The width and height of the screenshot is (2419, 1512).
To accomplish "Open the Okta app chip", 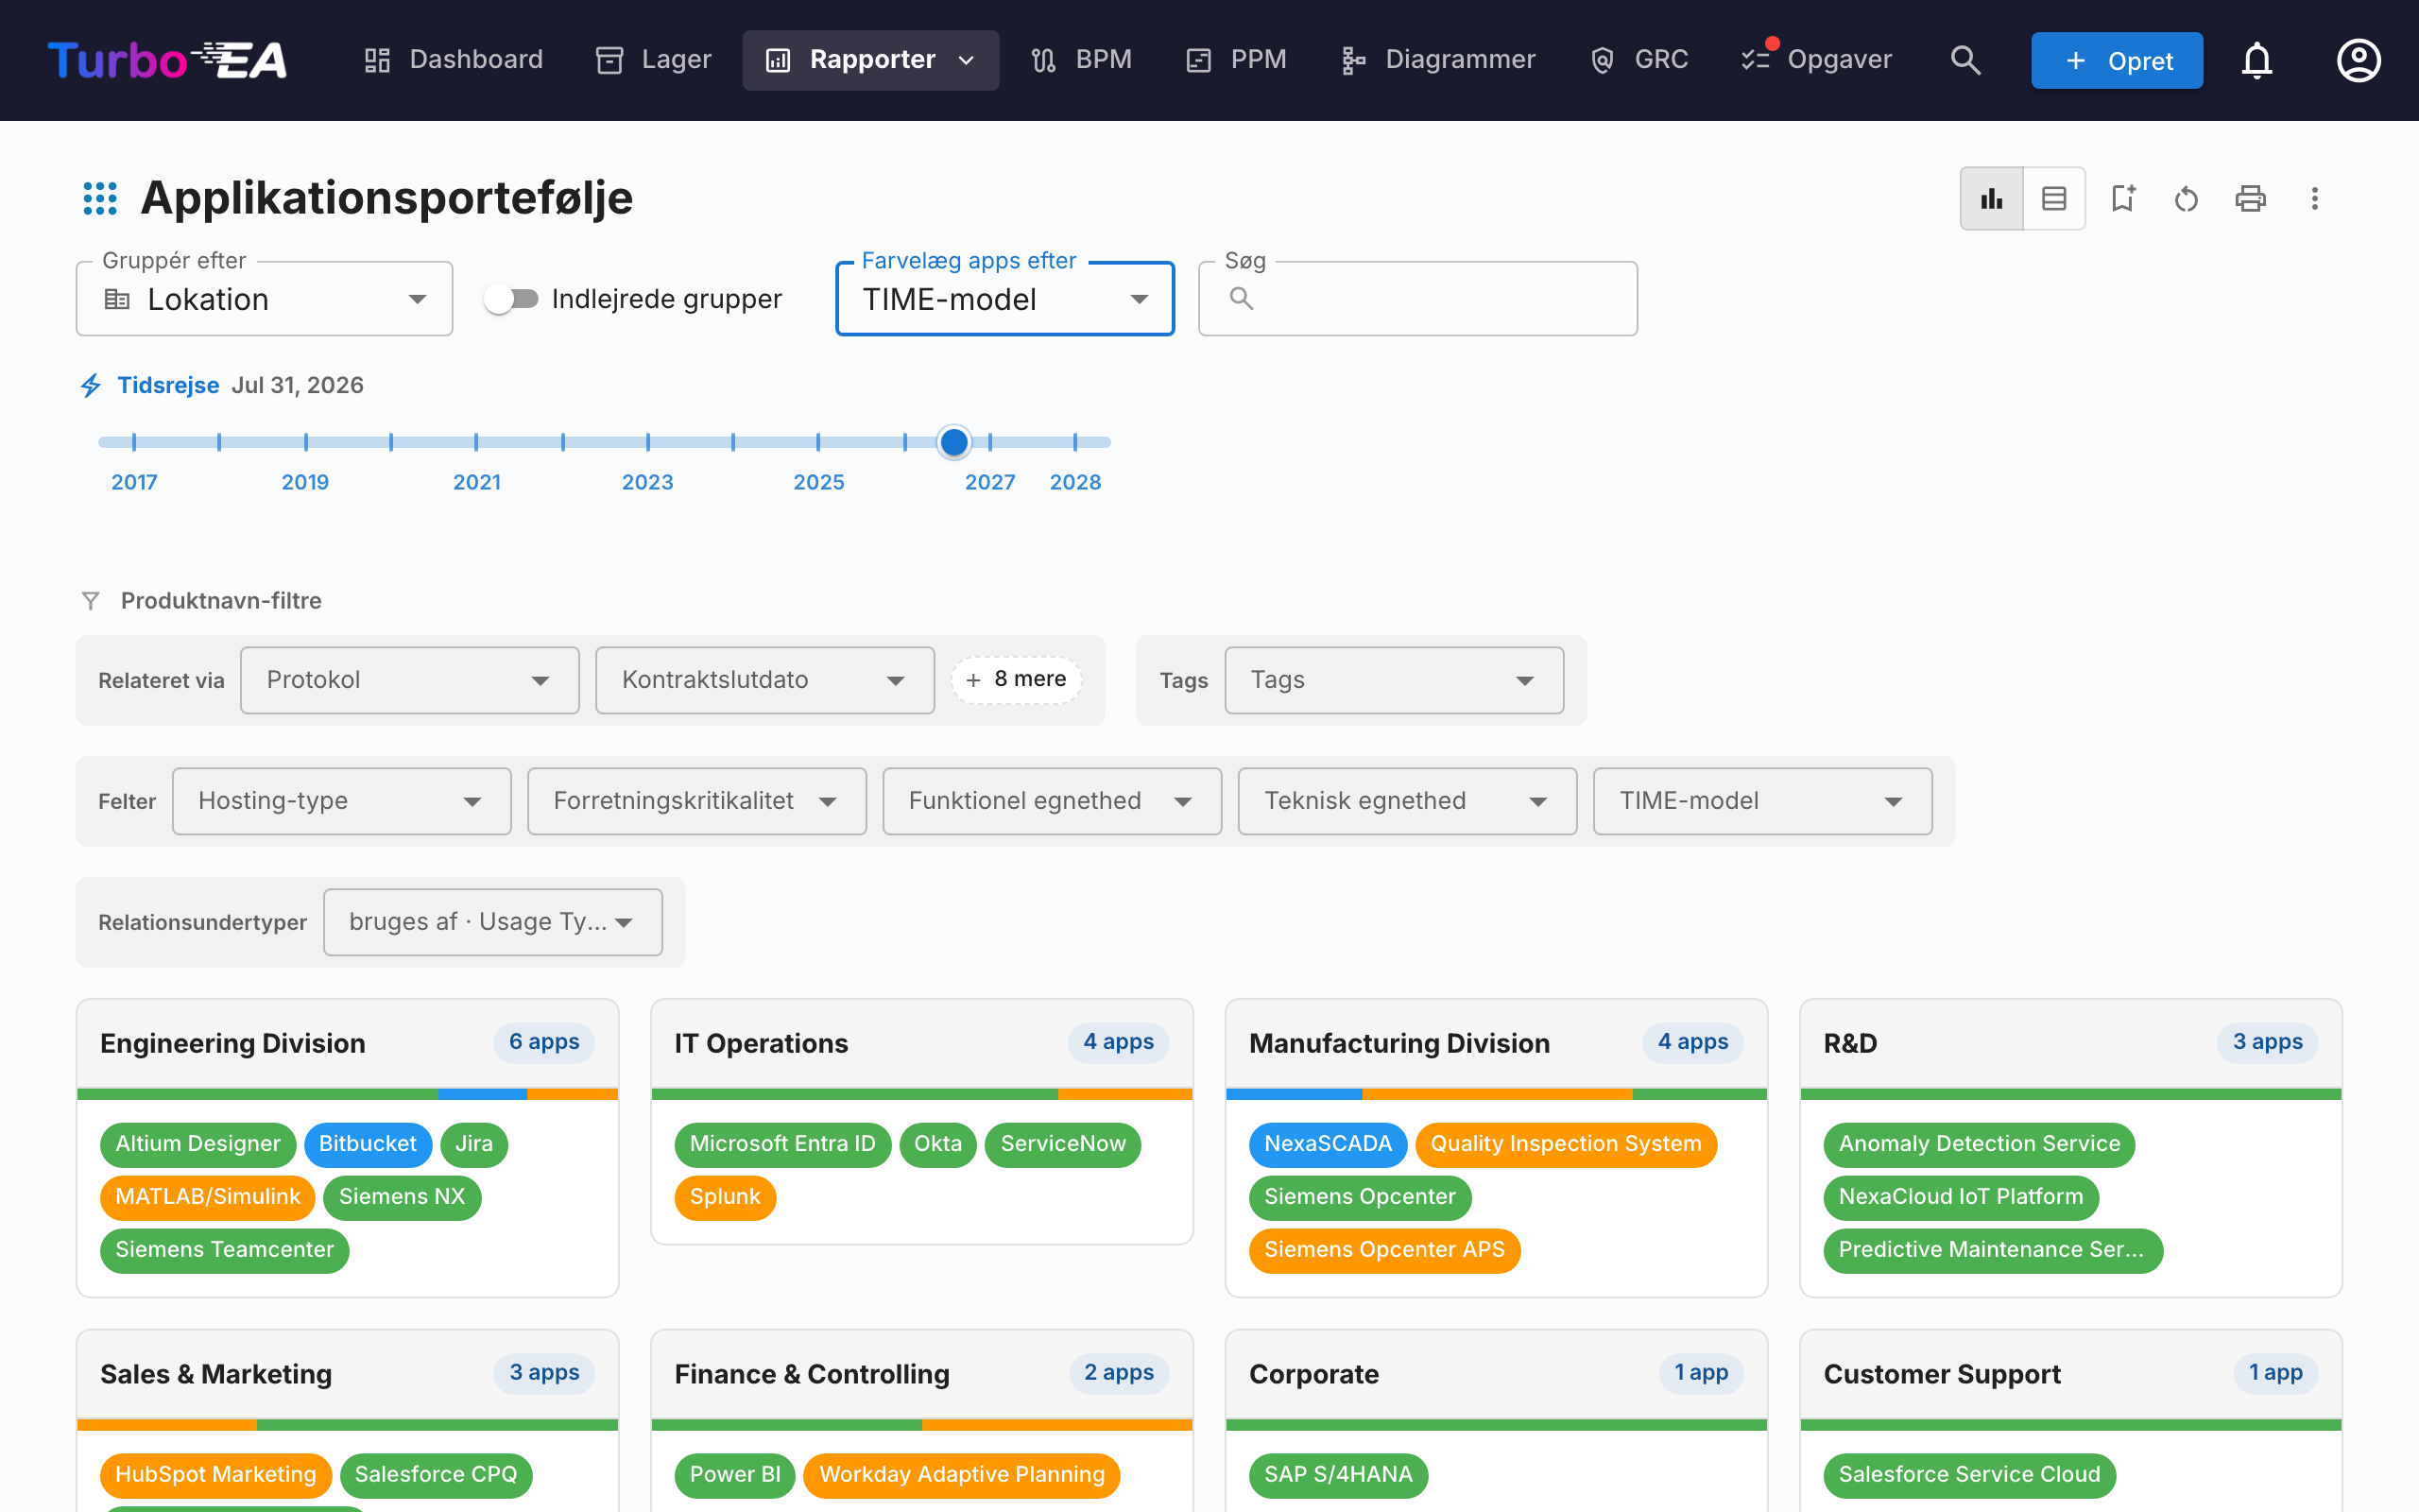I will coord(937,1144).
